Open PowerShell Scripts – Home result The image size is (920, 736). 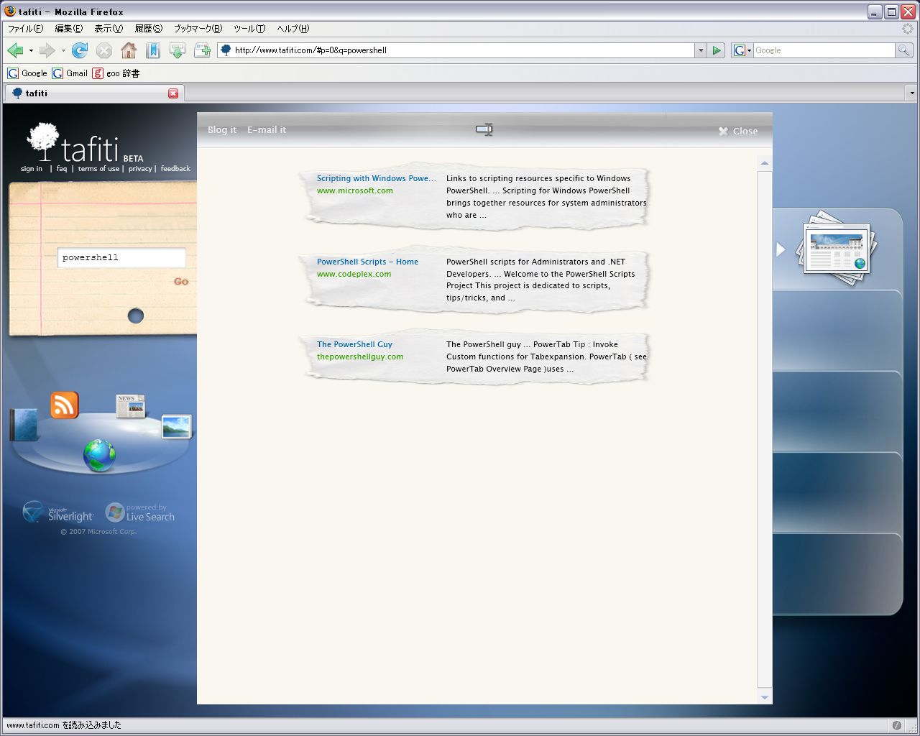pyautogui.click(x=367, y=262)
